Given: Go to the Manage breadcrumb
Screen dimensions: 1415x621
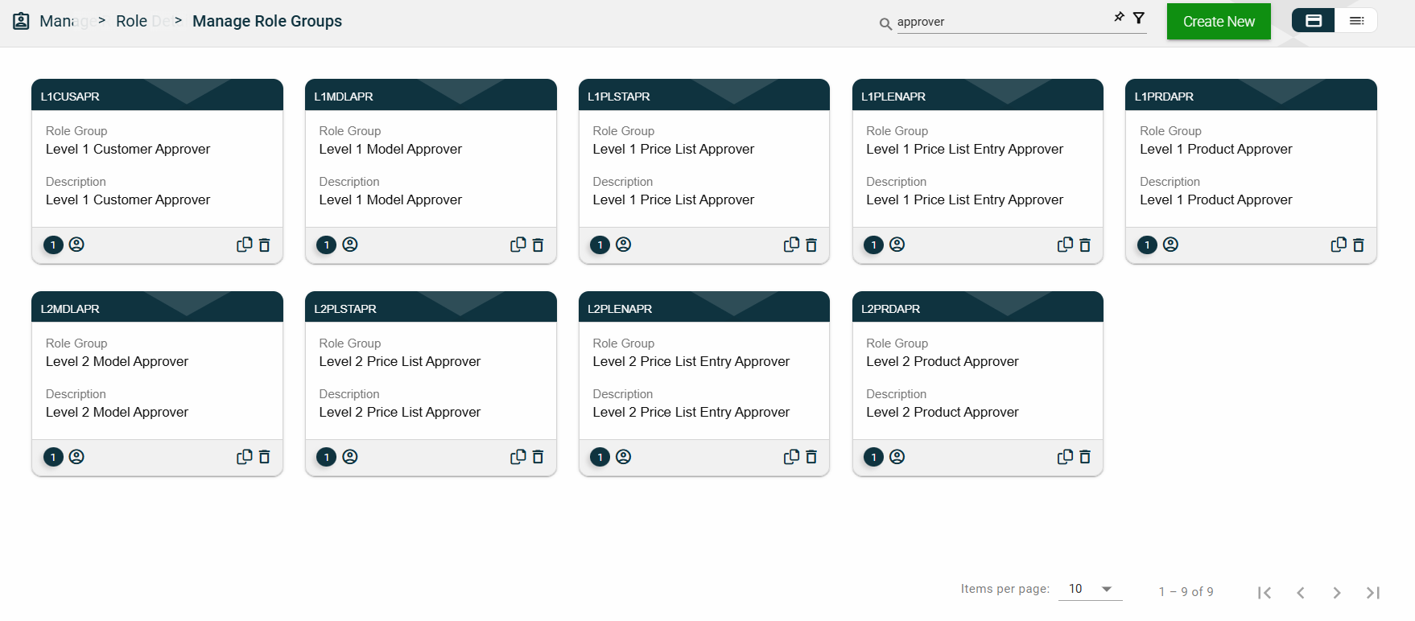Looking at the screenshot, I should (x=56, y=21).
